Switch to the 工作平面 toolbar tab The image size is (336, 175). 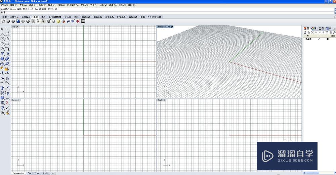(14, 17)
